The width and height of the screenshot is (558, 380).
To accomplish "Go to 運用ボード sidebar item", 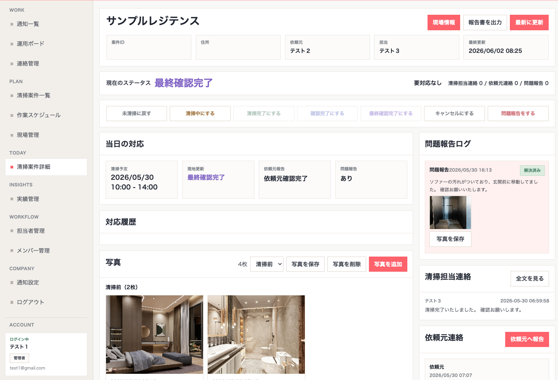I will point(46,44).
